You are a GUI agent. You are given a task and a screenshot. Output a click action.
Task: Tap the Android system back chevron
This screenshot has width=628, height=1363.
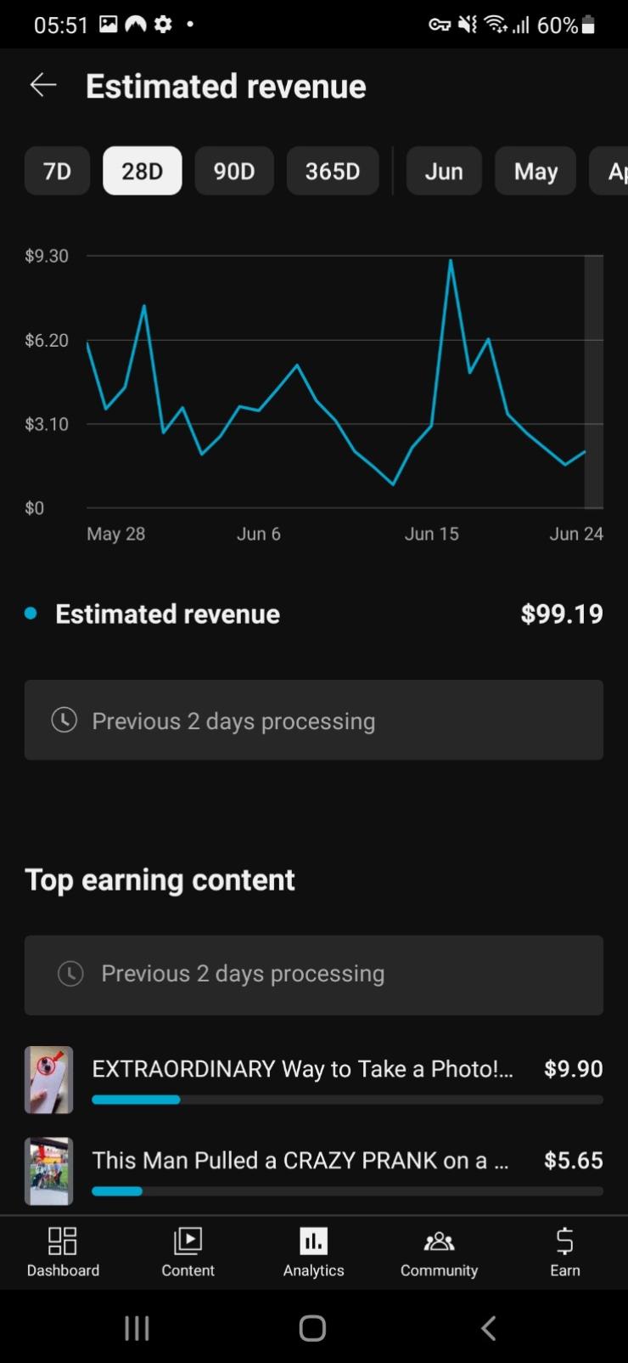point(488,1327)
